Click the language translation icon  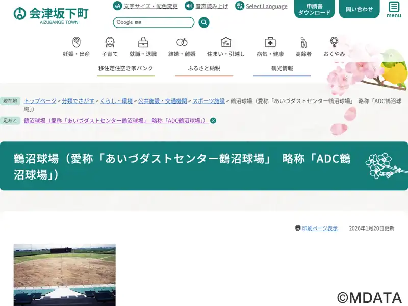[x=239, y=6]
